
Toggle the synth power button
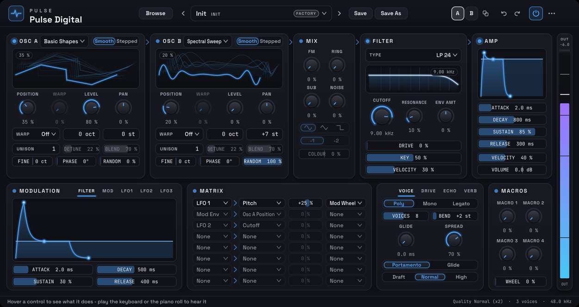(536, 13)
